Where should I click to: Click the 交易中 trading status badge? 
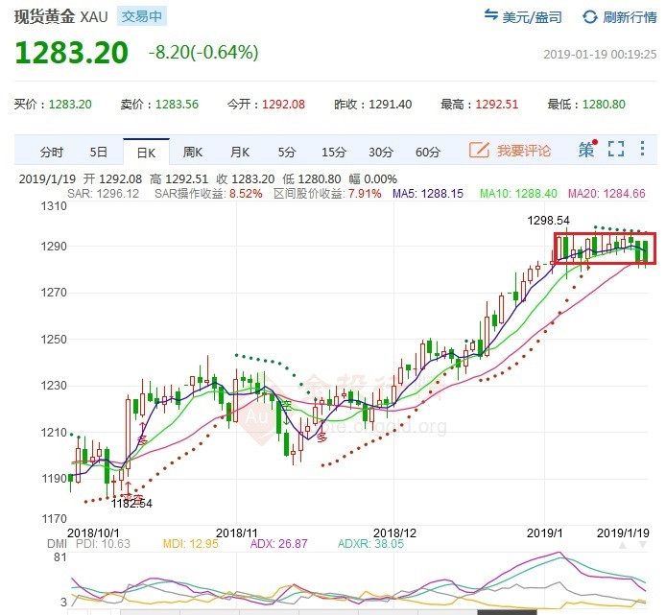click(142, 16)
